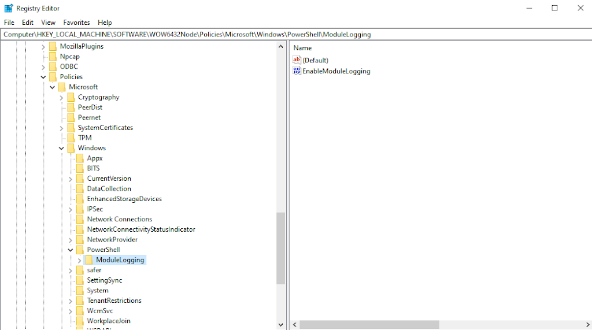Collapse the Policies tree node
This screenshot has width=592, height=330.
43,77
